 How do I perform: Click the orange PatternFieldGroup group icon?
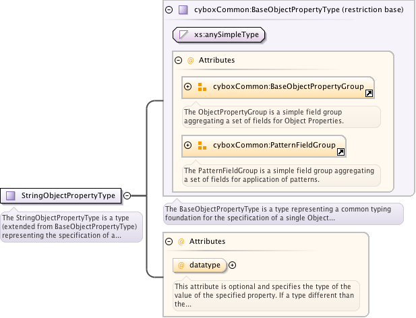point(202,145)
